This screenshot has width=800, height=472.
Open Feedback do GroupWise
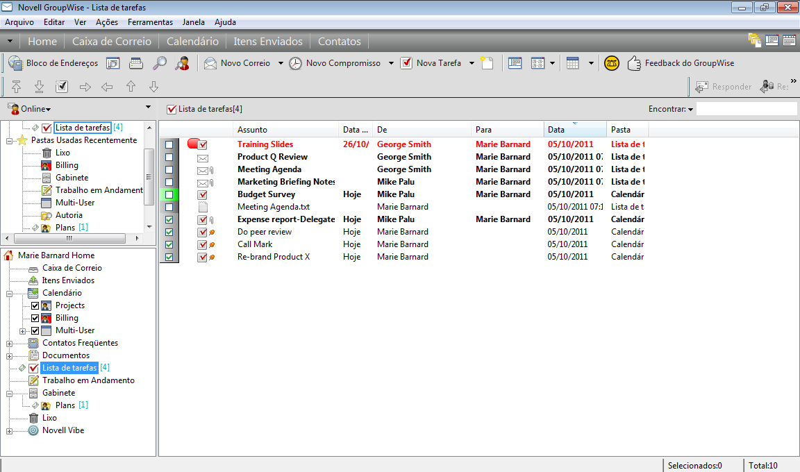pos(681,63)
